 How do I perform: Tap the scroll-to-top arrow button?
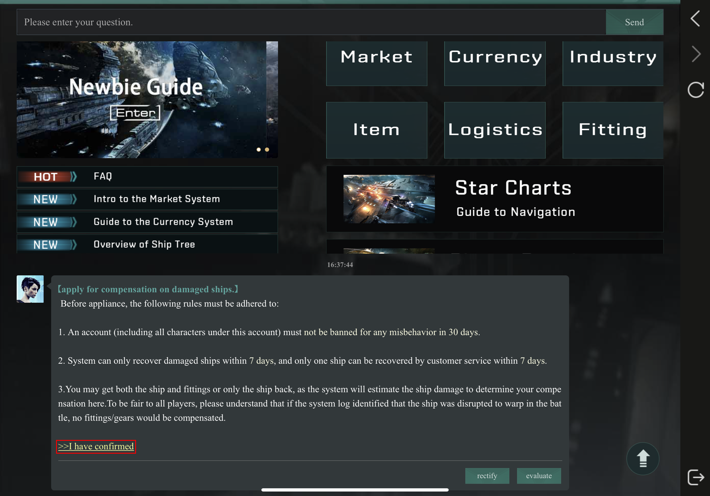point(643,458)
